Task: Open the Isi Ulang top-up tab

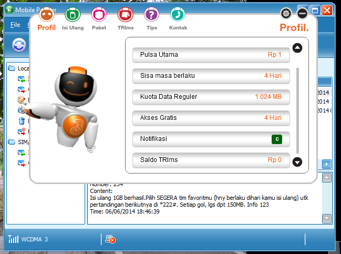Action: point(73,19)
